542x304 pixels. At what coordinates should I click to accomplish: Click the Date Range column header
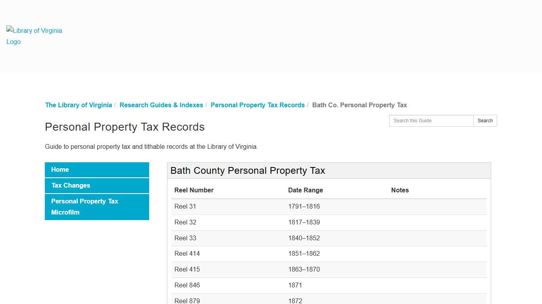(x=306, y=190)
